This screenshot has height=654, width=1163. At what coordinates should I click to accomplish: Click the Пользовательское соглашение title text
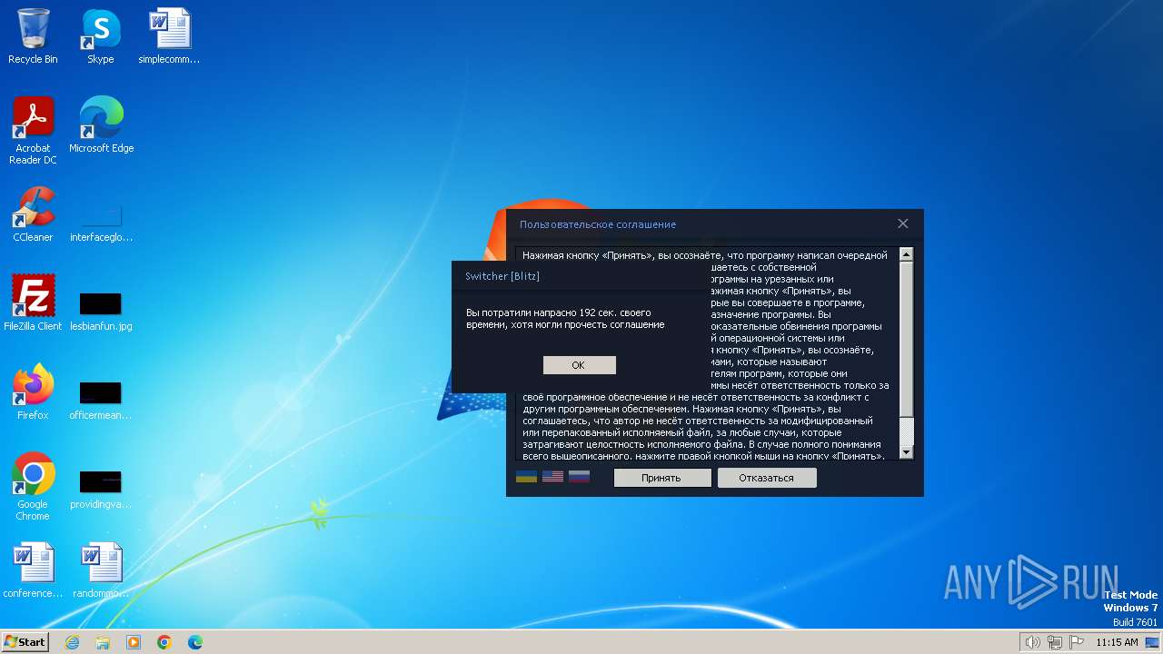pos(598,224)
